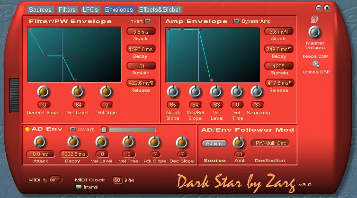Viewport: 357px width, 198px height.
Task: Click the Follower Mod Amt value 63
Action: pos(239,154)
